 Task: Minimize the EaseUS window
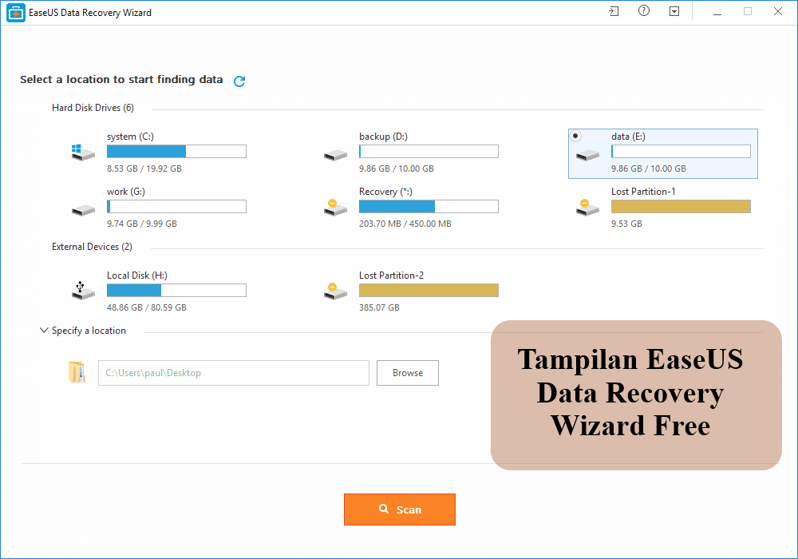(717, 12)
